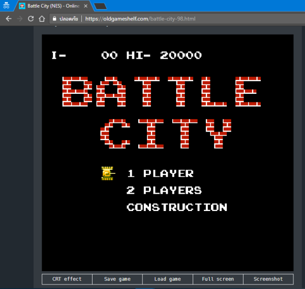Reload the Battle City page
This screenshot has width=305, height=289.
tap(31, 19)
